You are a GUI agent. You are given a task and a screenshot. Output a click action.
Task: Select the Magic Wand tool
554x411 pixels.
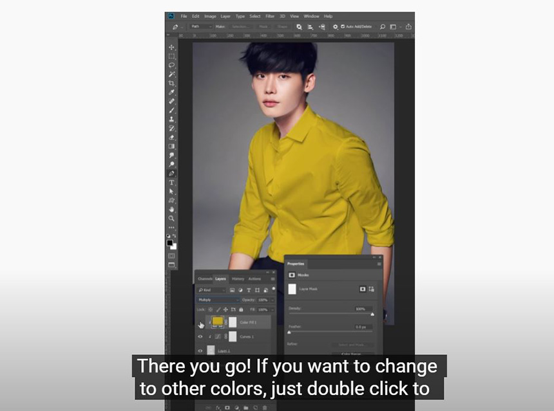[172, 74]
